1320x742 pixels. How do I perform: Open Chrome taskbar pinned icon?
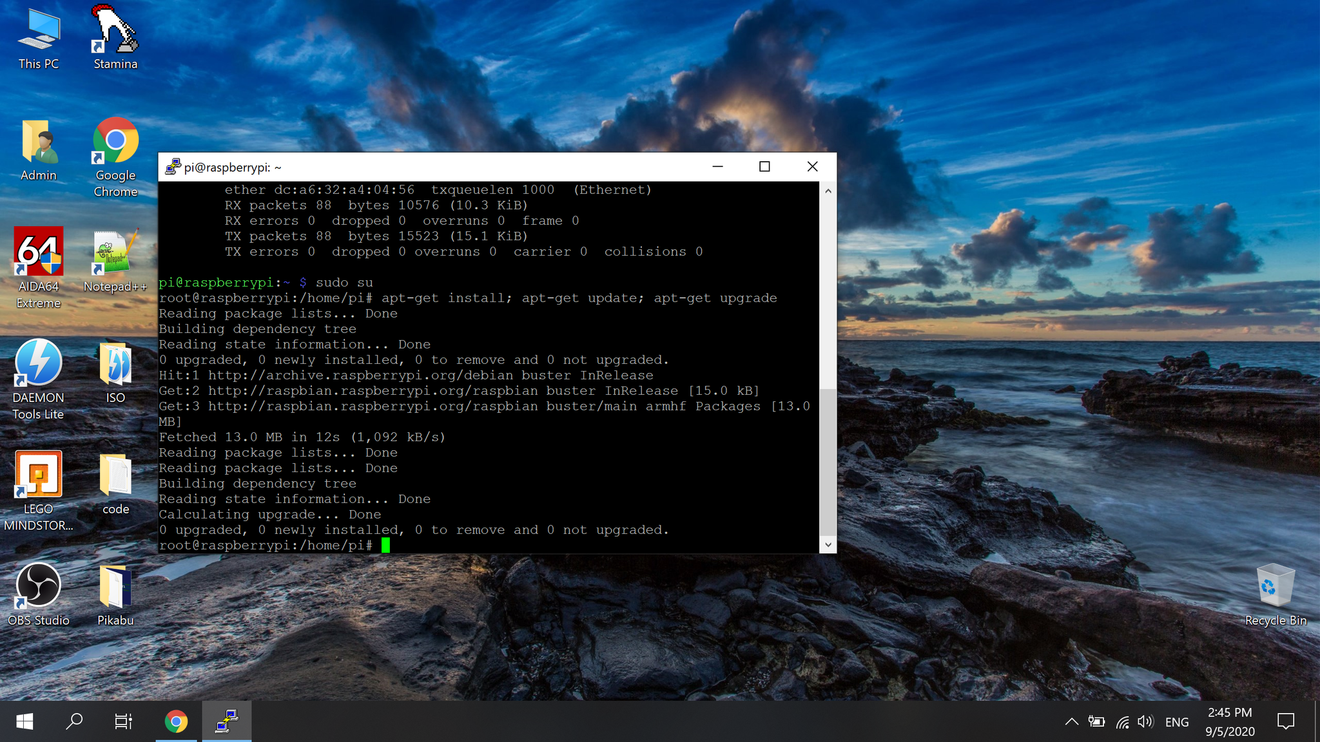point(177,721)
